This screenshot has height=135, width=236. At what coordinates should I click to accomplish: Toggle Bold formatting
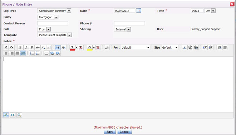coord(20,48)
